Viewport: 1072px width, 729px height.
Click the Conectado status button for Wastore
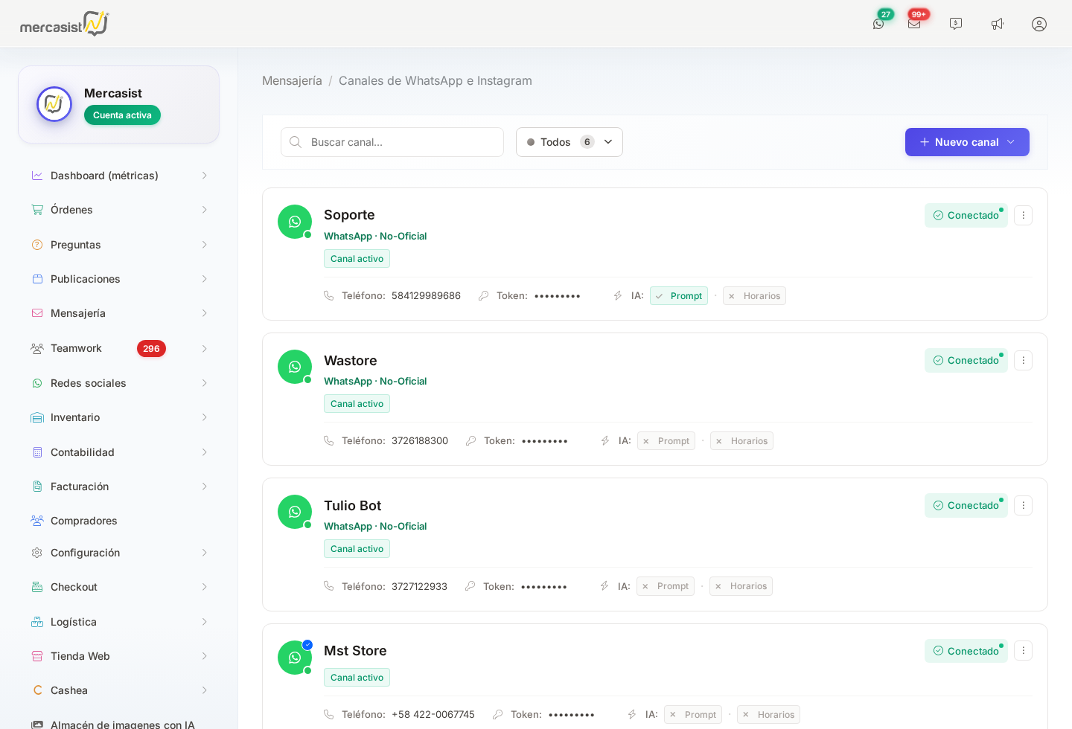(x=966, y=360)
